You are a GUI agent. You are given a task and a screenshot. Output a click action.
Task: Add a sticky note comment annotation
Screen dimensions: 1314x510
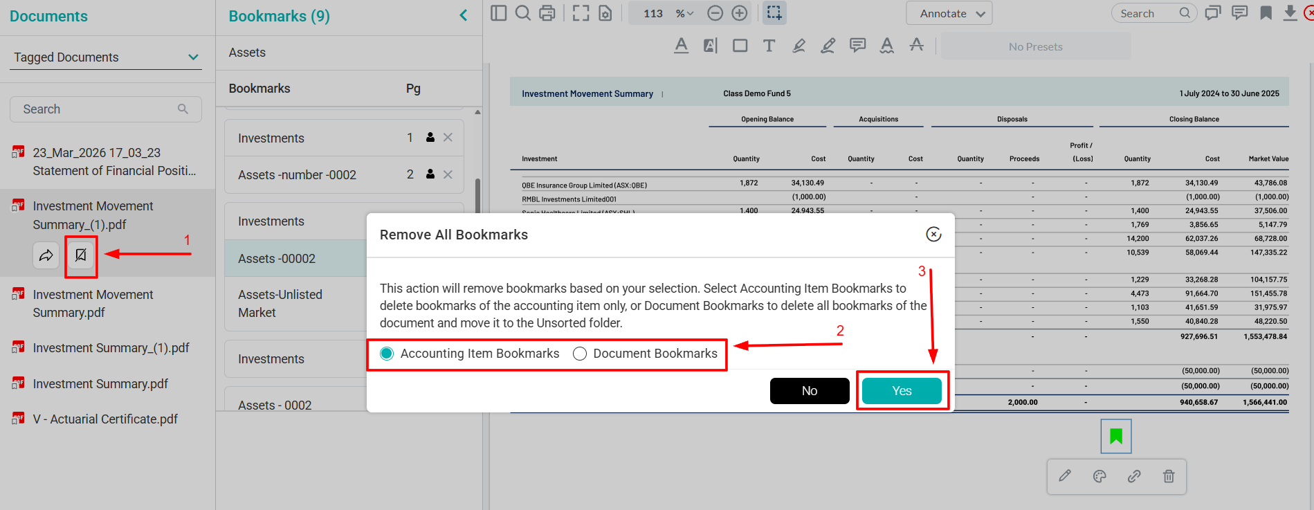click(x=857, y=46)
